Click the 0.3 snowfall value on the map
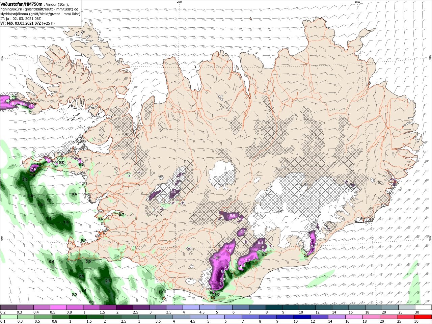The image size is (432, 324). pos(173,192)
